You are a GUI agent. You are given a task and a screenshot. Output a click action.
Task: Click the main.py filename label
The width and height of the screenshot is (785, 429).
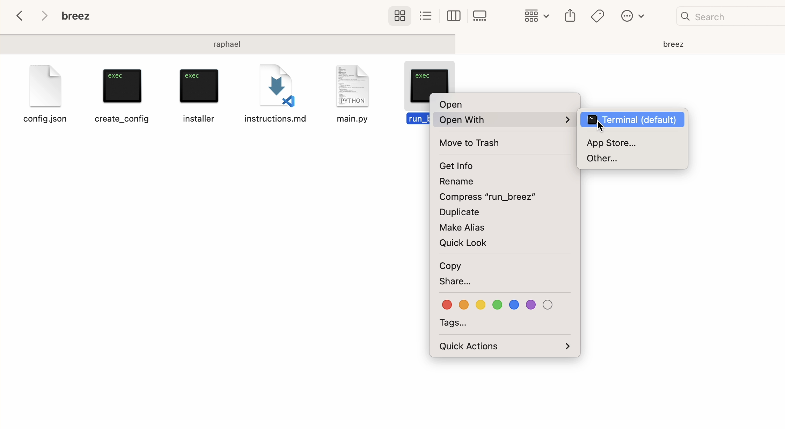[x=352, y=119]
